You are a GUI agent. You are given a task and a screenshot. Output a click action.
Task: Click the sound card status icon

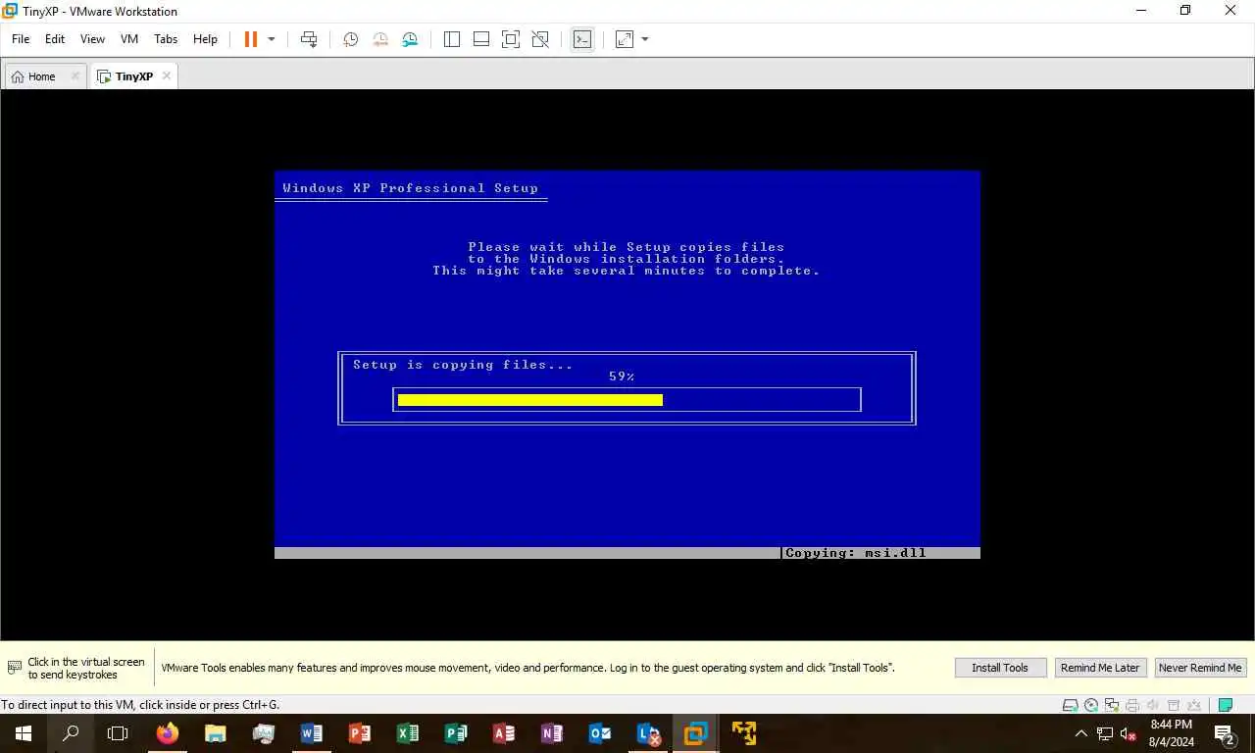coord(1152,705)
